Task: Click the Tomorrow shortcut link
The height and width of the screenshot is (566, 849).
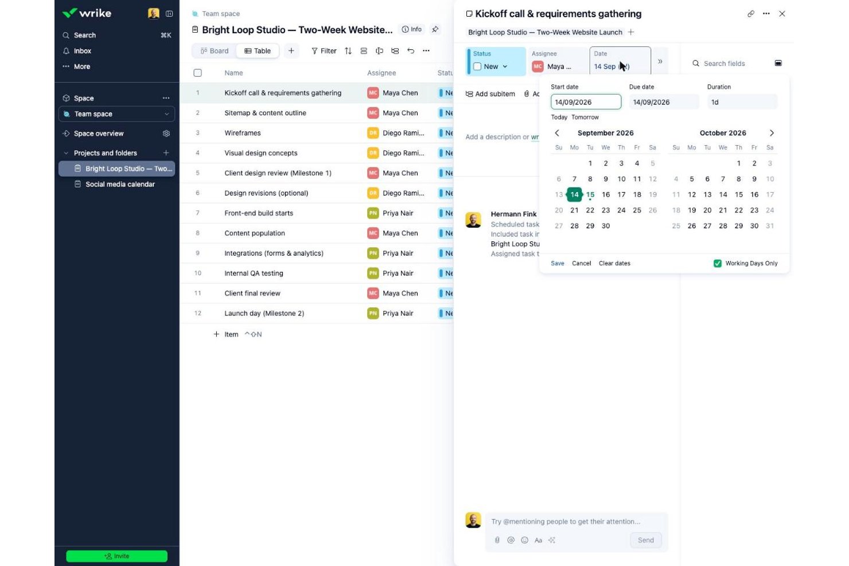Action: (585, 117)
